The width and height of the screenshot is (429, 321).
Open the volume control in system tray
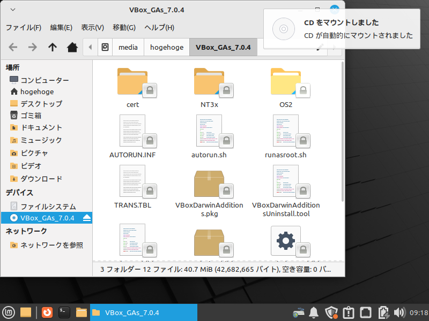(x=400, y=312)
